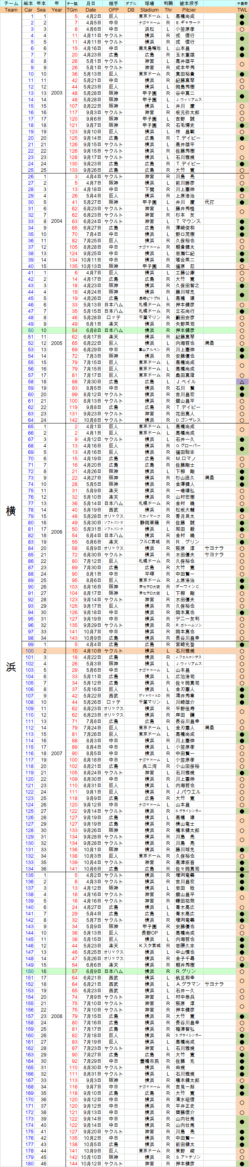Click pitcher cell T.マウンス
The width and height of the screenshot is (249, 1167).
(189, 221)
